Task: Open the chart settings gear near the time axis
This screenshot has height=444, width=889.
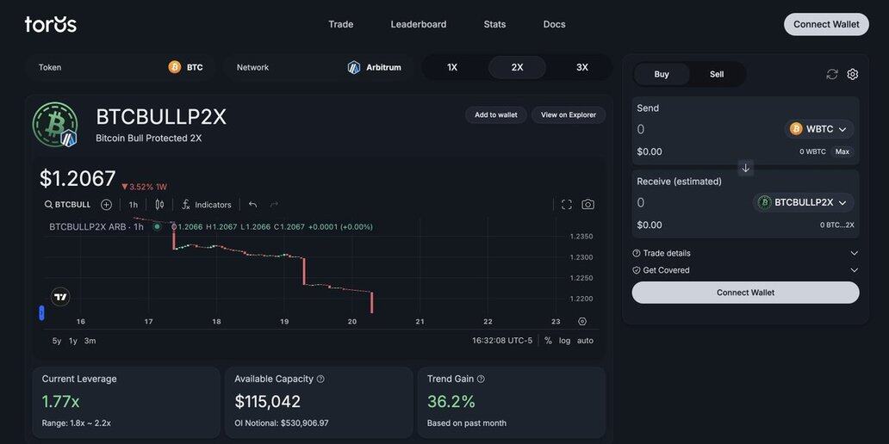Action: click(x=582, y=322)
